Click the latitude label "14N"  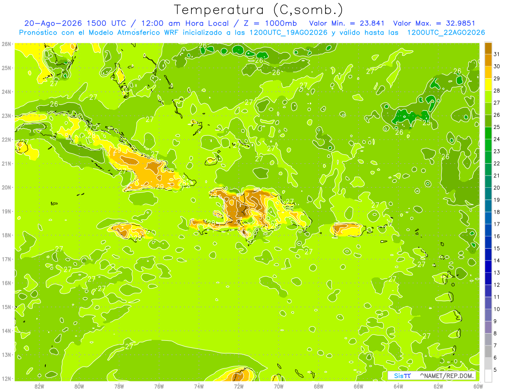click(6, 331)
